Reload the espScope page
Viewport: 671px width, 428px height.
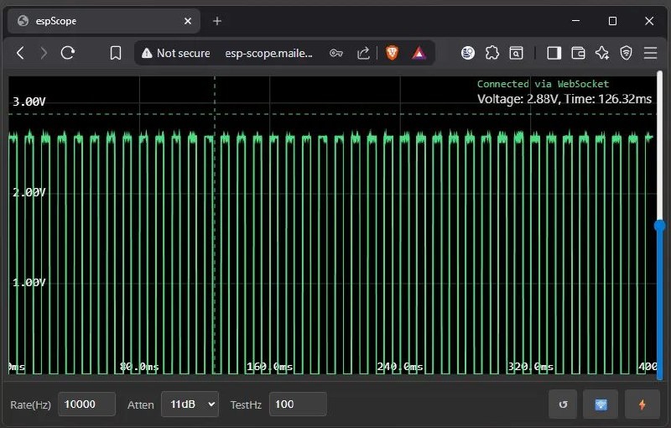click(x=68, y=53)
